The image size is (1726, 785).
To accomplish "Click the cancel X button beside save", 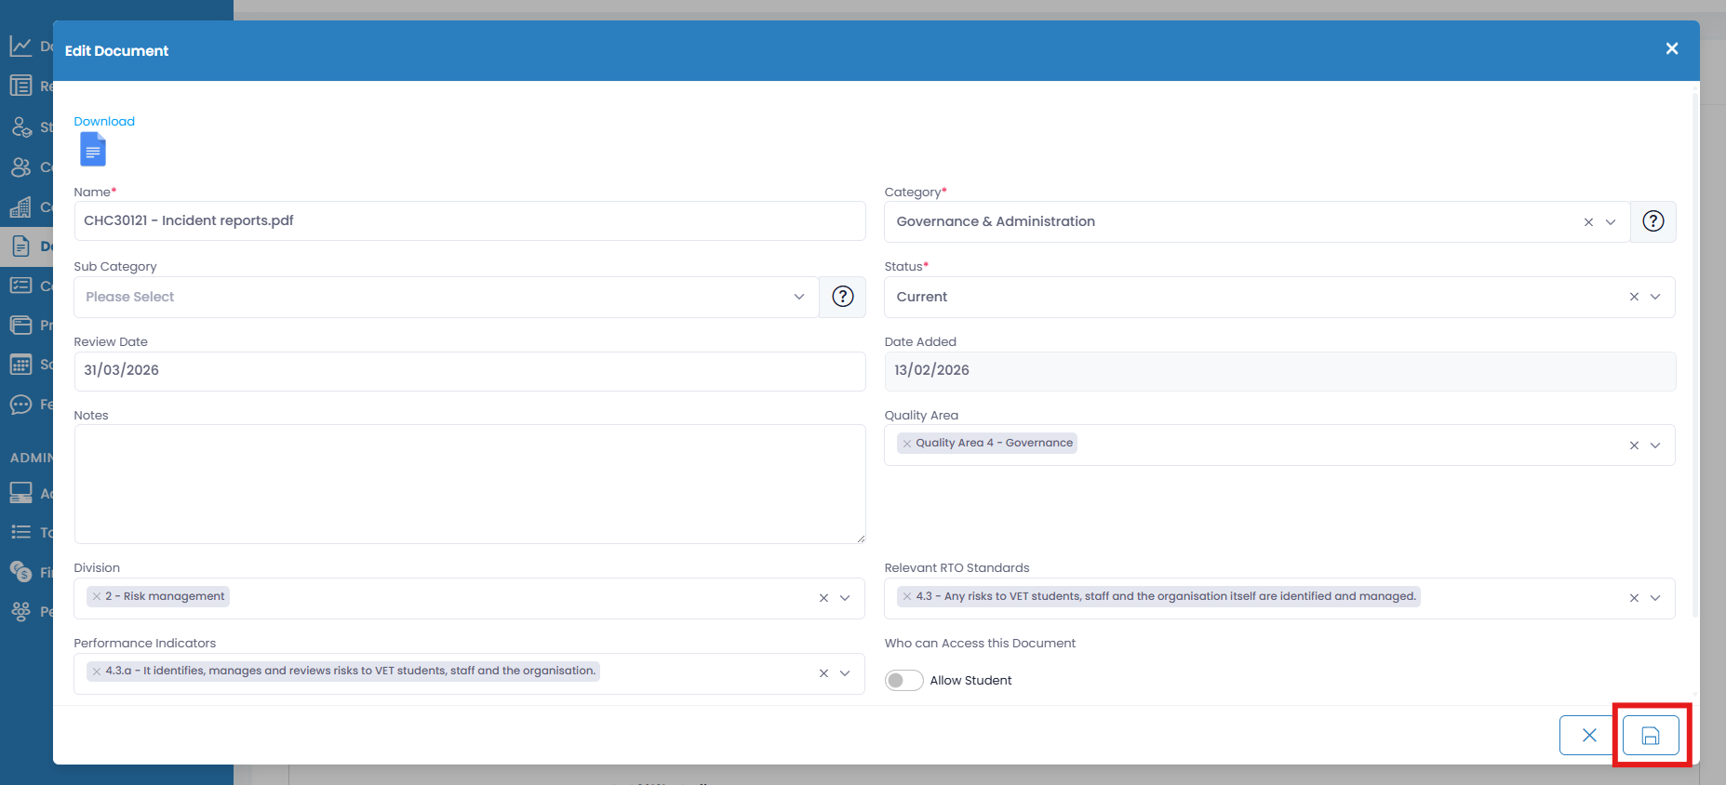I will pyautogui.click(x=1588, y=736).
